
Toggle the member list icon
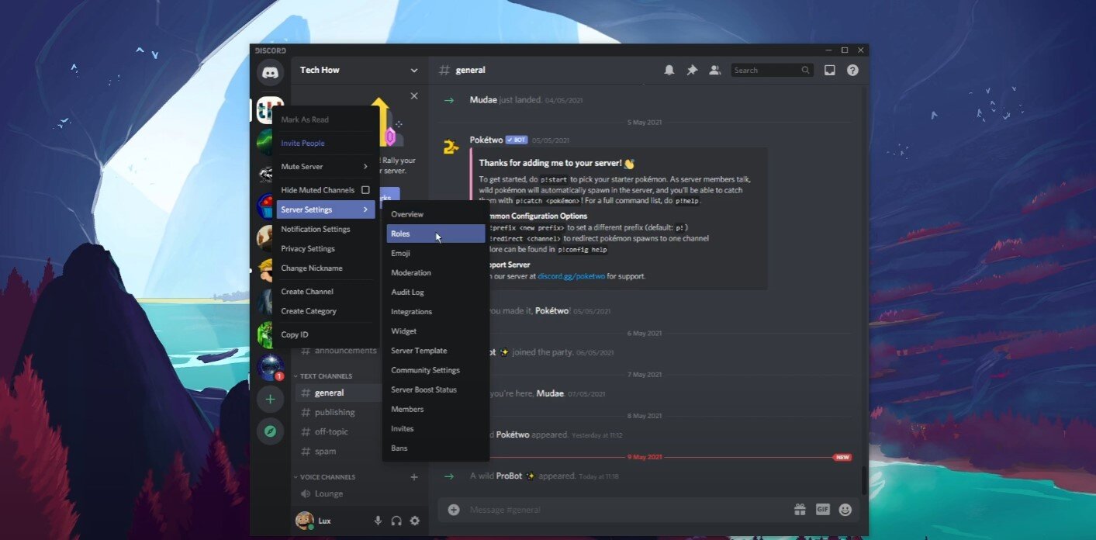[715, 70]
